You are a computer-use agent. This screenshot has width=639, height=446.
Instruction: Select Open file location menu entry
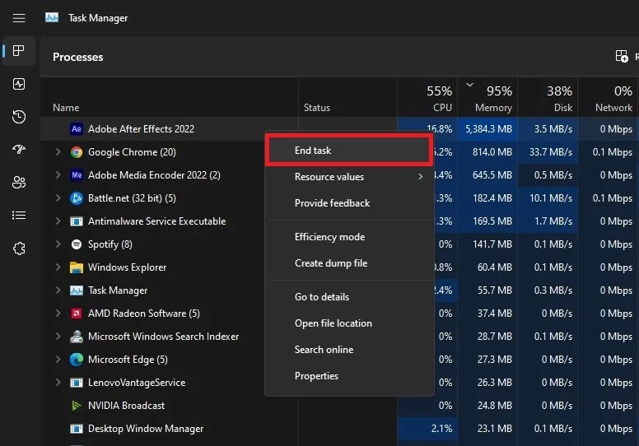point(349,323)
